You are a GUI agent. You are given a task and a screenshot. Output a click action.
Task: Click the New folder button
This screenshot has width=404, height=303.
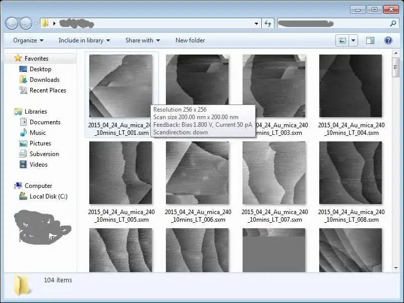(190, 40)
